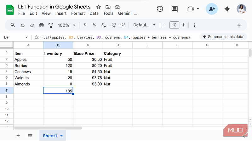Click the Select all corner box
The image size is (252, 141).
pyautogui.click(x=6, y=45)
